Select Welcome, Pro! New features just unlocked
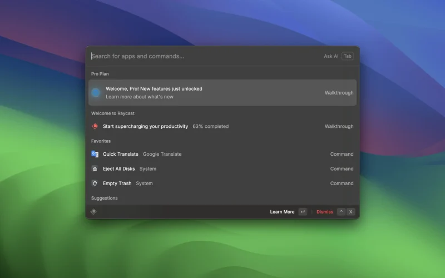 coord(222,92)
